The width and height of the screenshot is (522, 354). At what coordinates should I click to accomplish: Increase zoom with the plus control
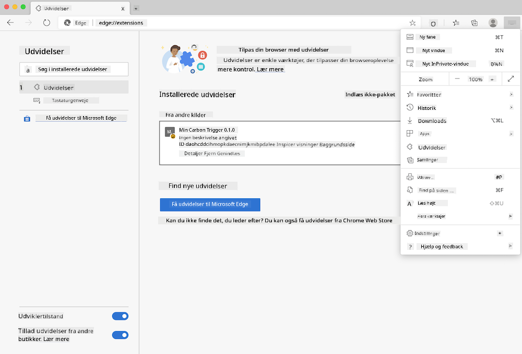tap(493, 79)
